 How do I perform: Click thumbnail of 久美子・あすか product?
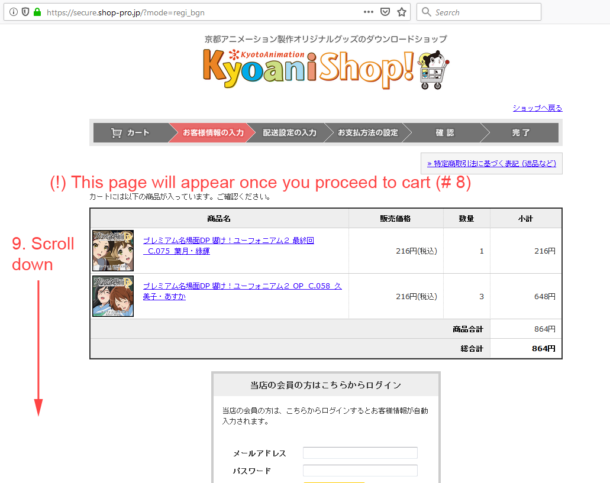[113, 296]
